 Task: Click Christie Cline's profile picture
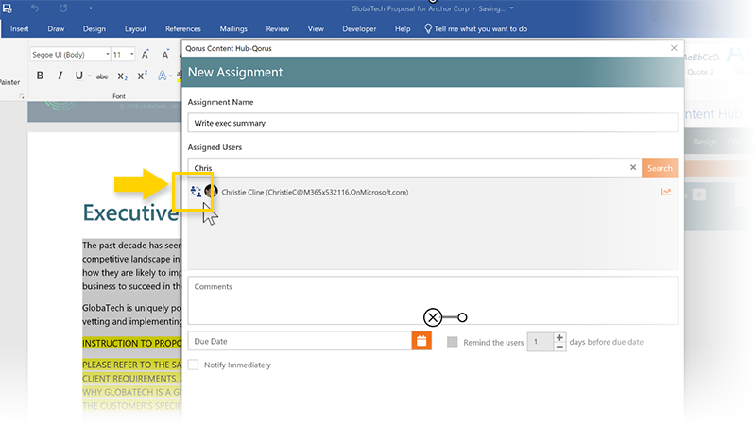pos(211,192)
